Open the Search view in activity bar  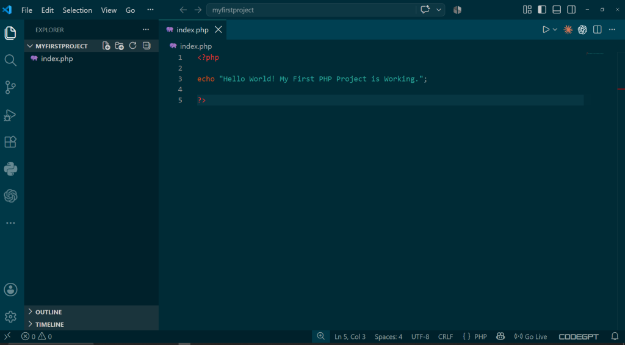(10, 60)
